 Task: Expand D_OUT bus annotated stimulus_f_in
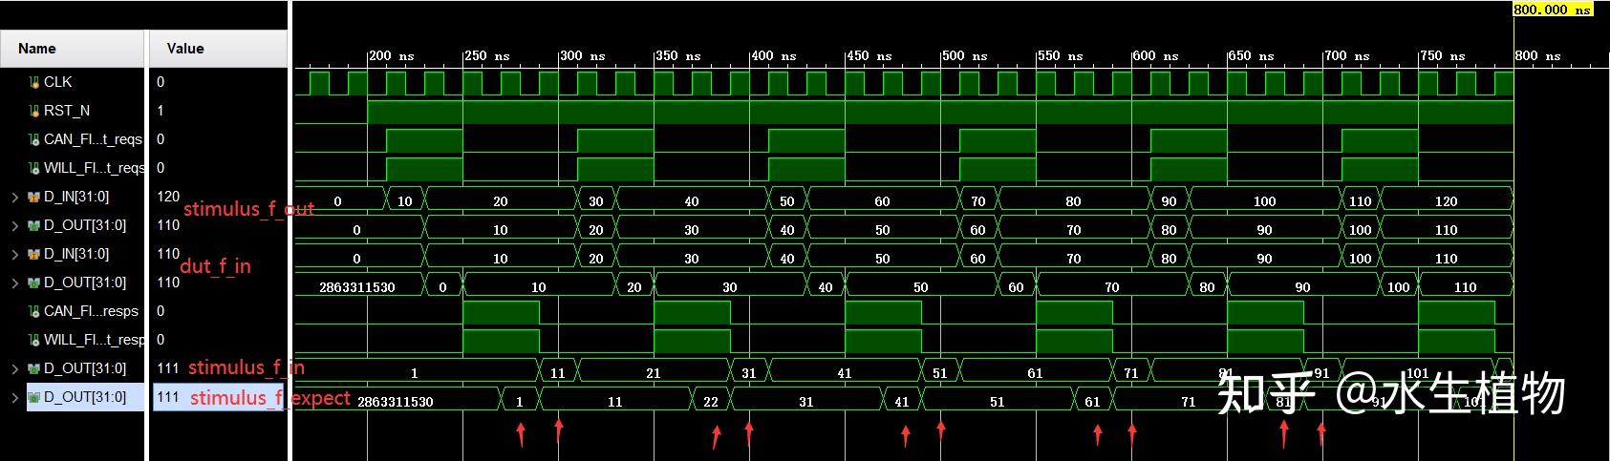[14, 368]
